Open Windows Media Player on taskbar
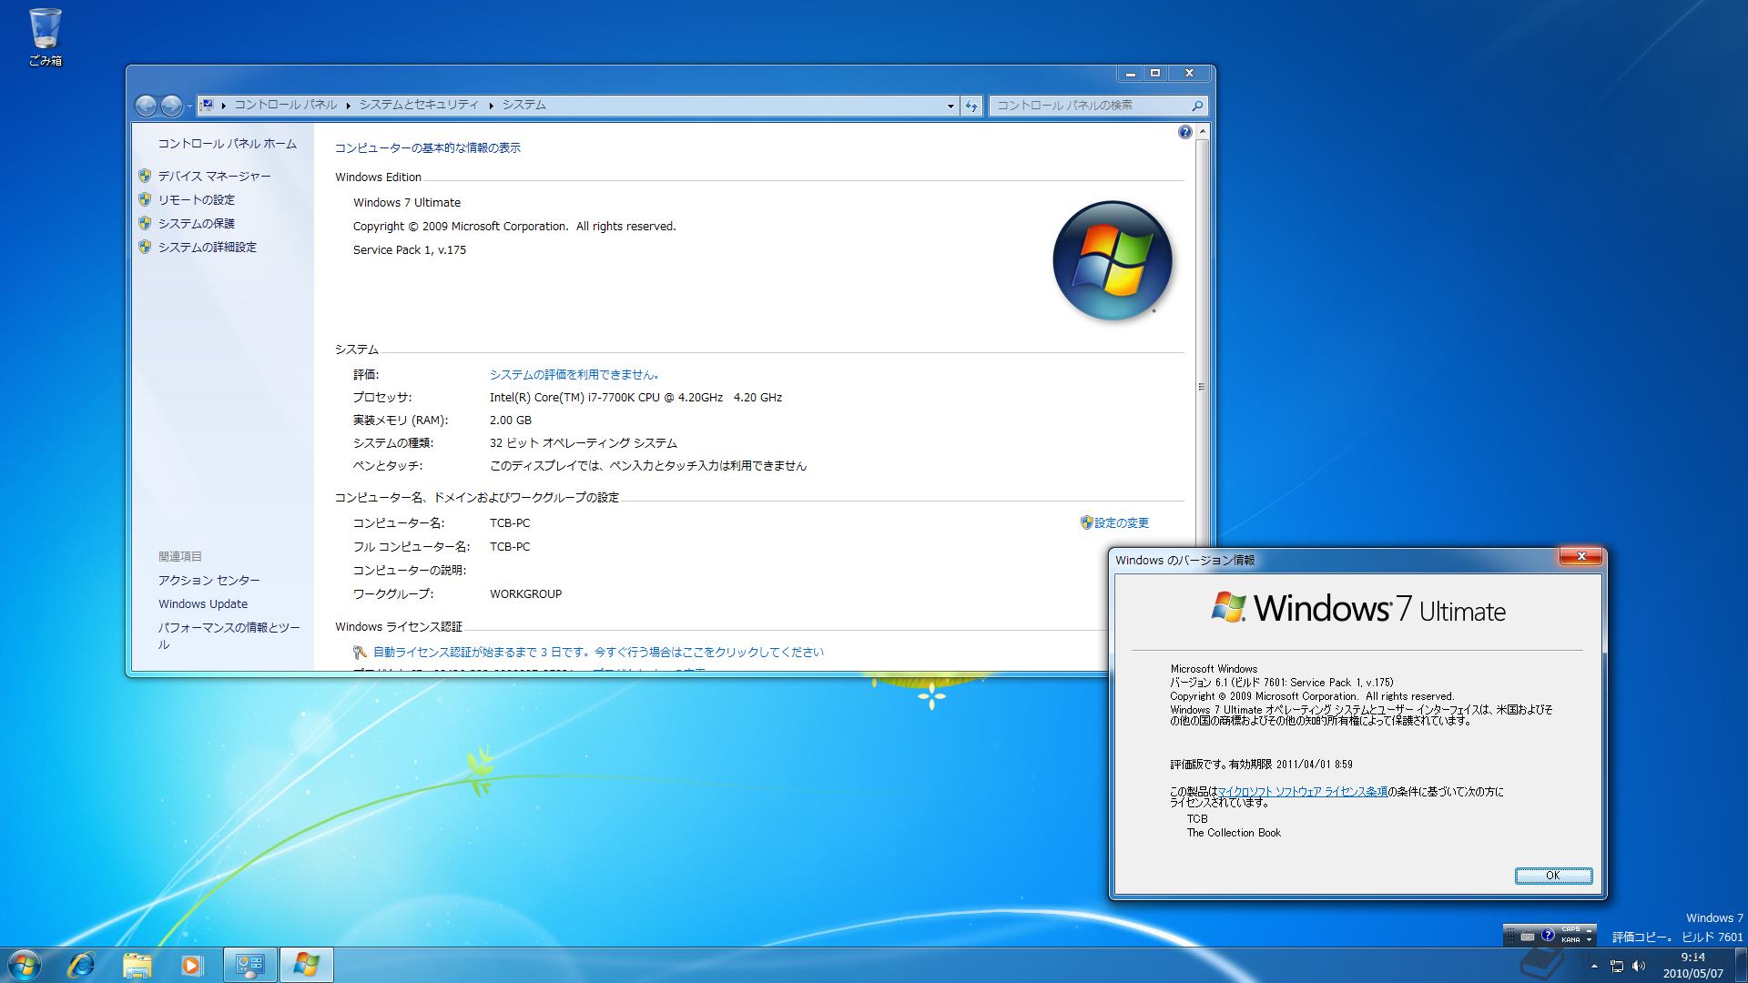This screenshot has width=1748, height=983. 191,965
